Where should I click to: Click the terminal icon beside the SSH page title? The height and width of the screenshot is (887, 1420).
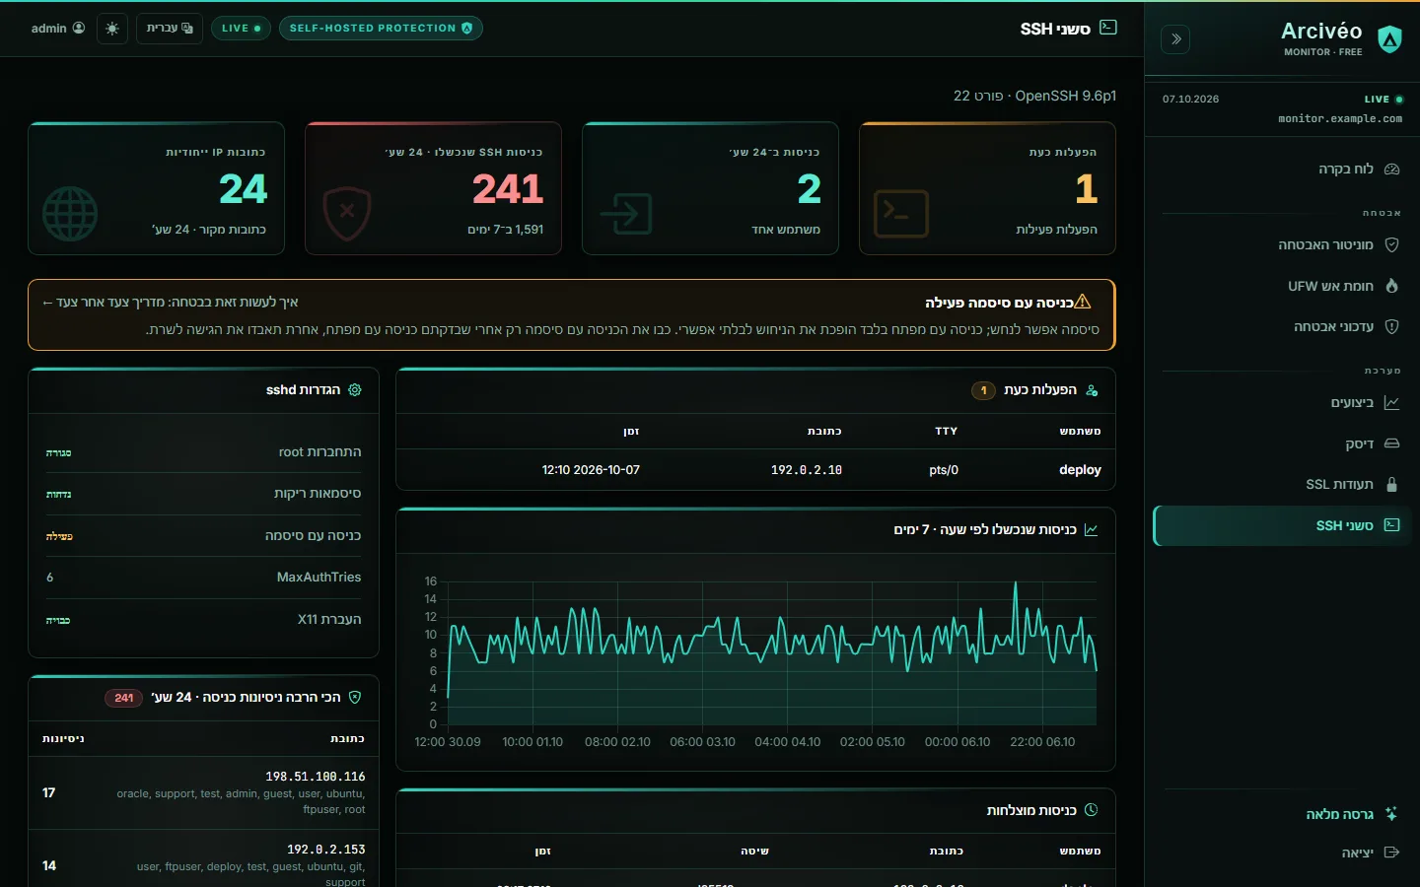click(1108, 28)
